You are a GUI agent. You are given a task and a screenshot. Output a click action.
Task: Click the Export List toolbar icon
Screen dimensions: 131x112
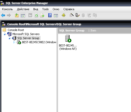(42, 15)
